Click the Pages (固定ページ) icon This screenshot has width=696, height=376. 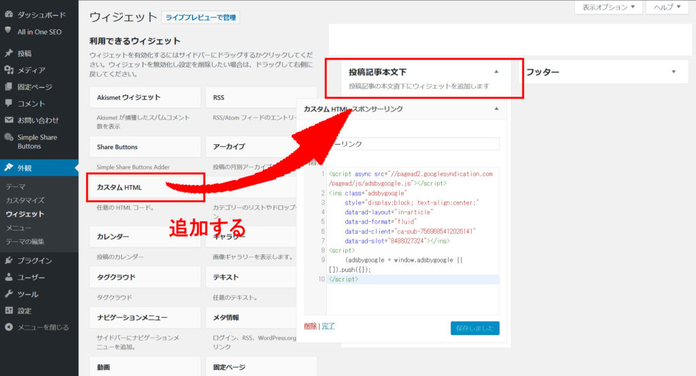(x=8, y=86)
